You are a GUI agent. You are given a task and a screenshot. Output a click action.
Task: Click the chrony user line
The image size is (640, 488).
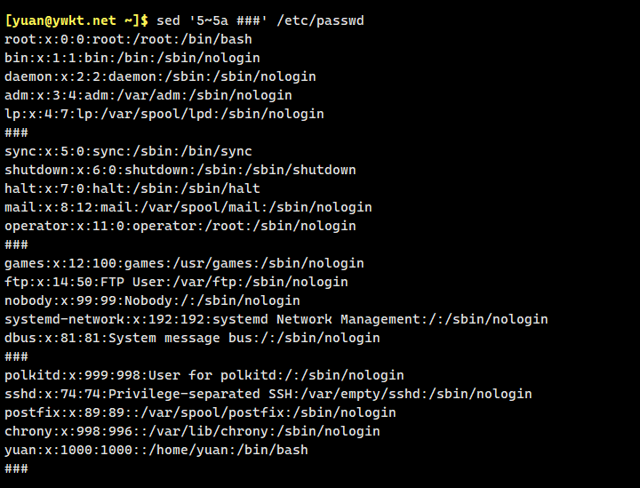point(192,431)
